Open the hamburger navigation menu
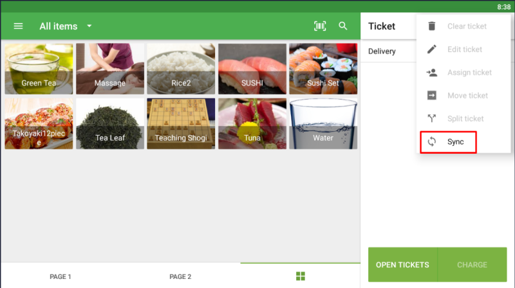The height and width of the screenshot is (288, 515). (18, 26)
